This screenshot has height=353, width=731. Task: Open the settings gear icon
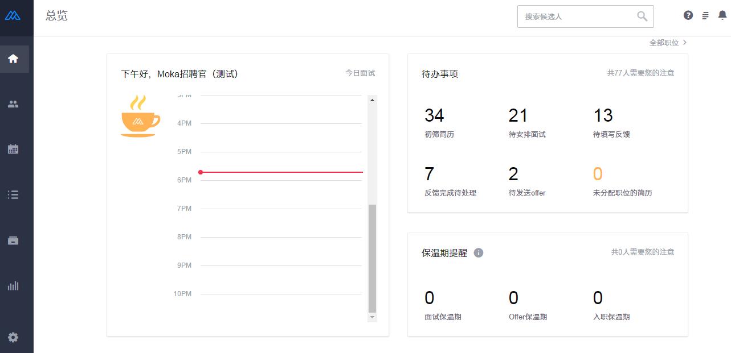13,337
